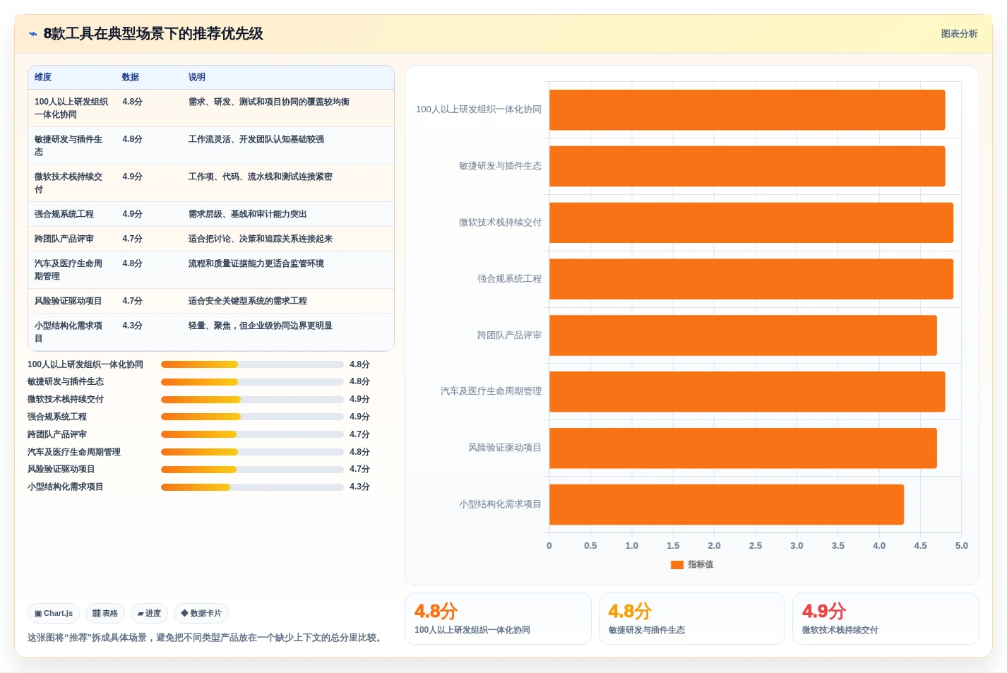This screenshot has height=673, width=1007.
Task: Click the 图表分析 label in header
Action: coord(959,34)
